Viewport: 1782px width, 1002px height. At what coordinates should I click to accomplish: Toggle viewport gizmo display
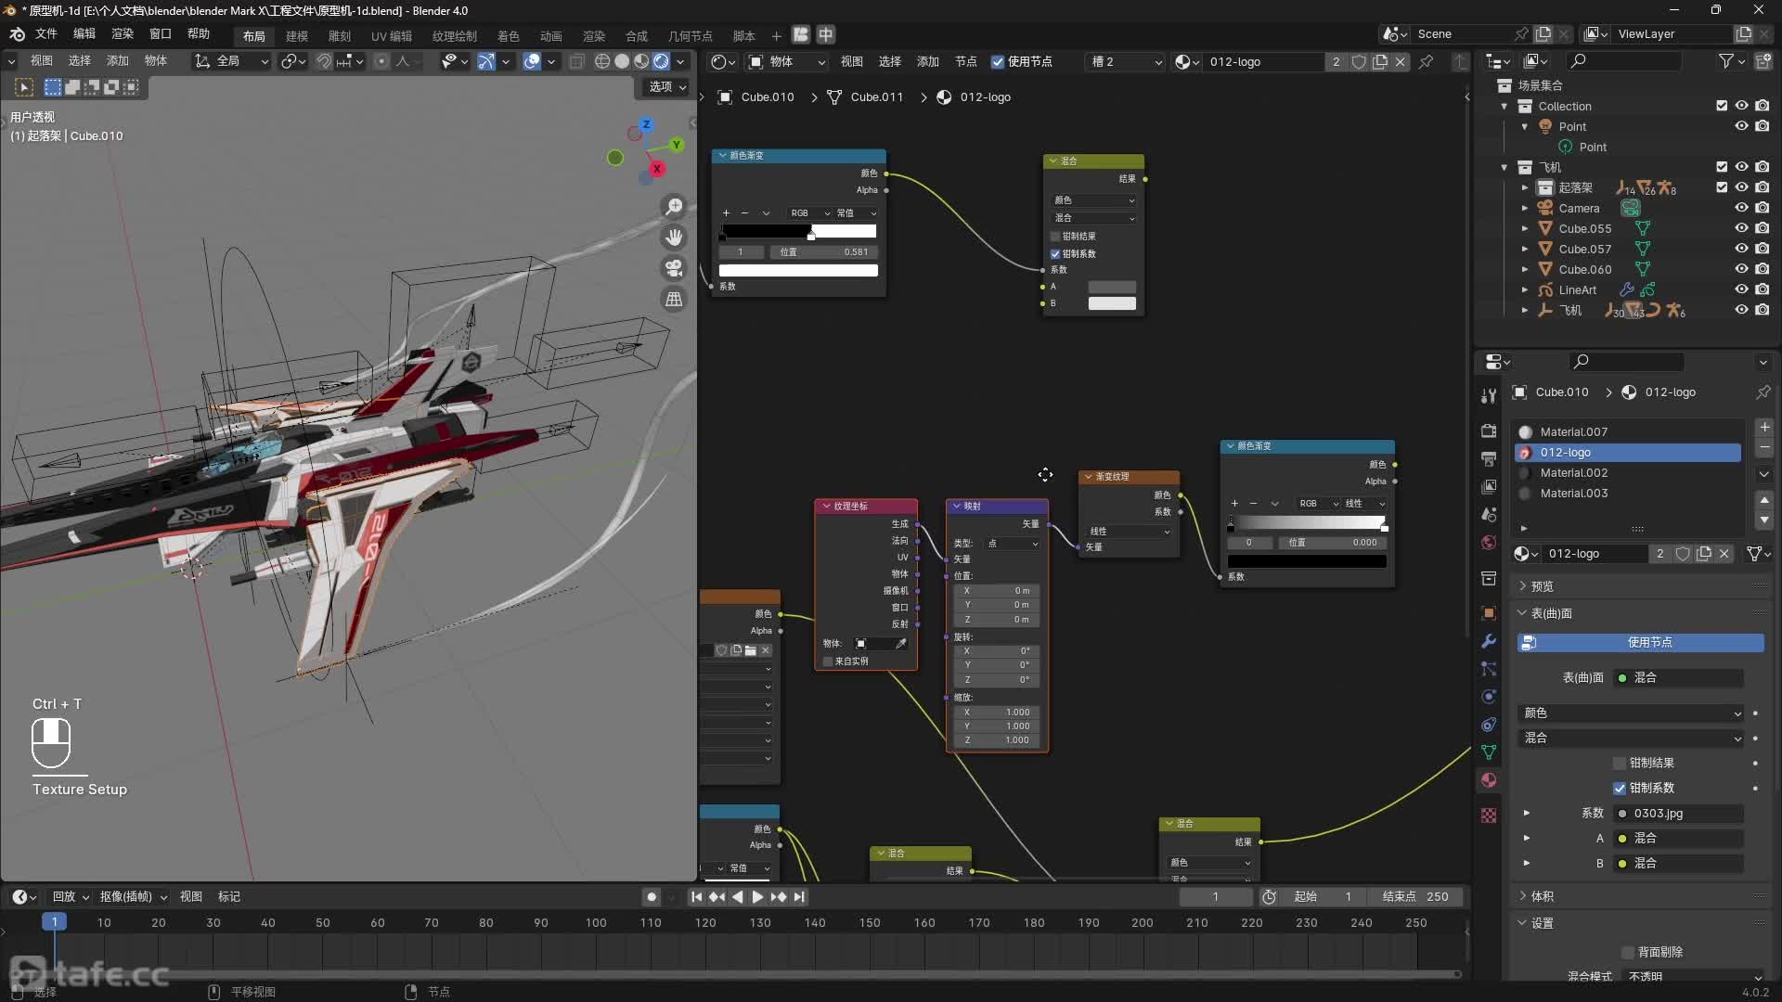[486, 61]
